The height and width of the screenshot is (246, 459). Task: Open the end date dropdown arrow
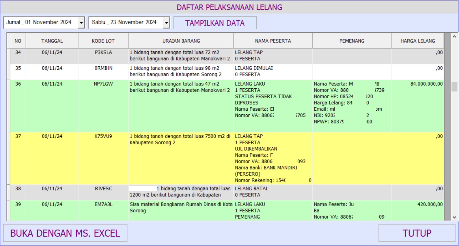(x=166, y=23)
